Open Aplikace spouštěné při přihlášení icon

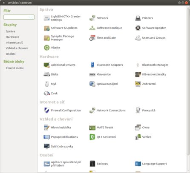pos(47,164)
